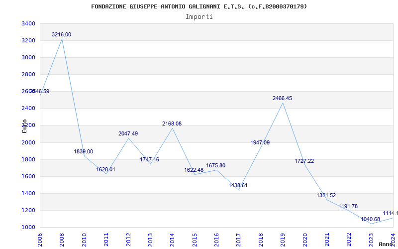Image resolution: width=398 pixels, height=249 pixels.
Task: Select the y-axis value 1400
Action: 28,194
